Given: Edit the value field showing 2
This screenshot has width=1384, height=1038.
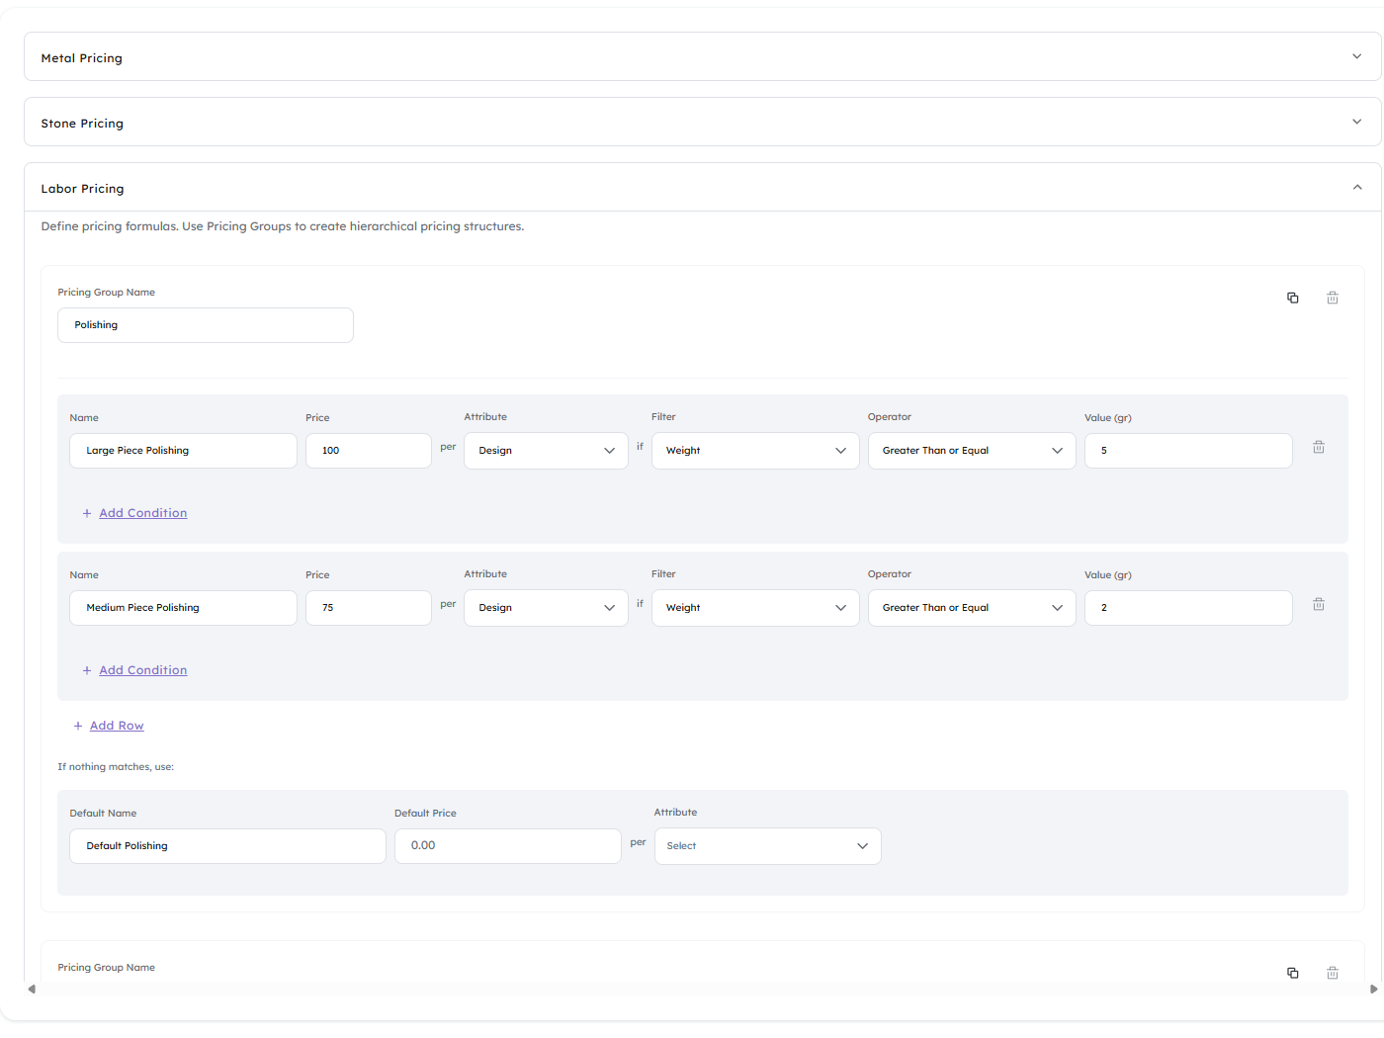Looking at the screenshot, I should [1188, 608].
